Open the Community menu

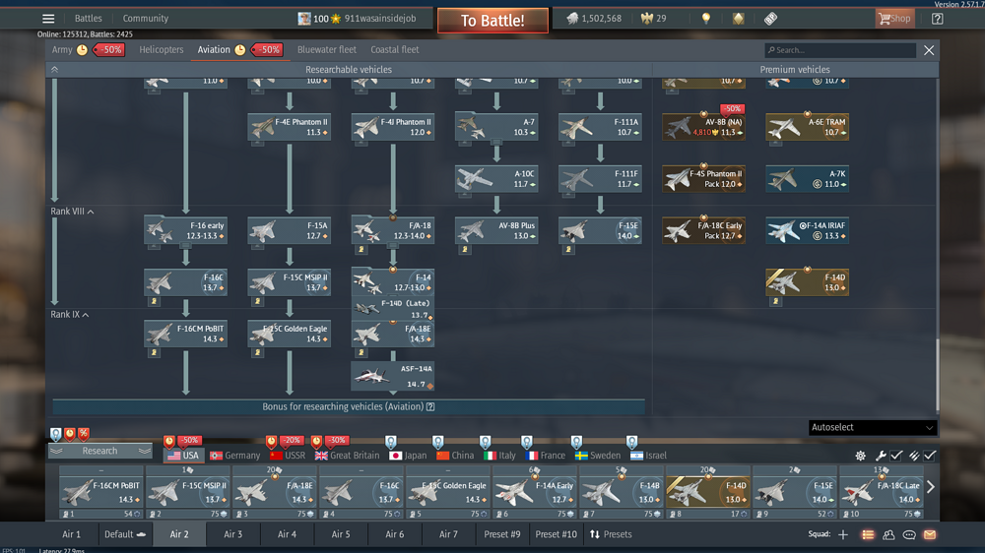pyautogui.click(x=146, y=18)
